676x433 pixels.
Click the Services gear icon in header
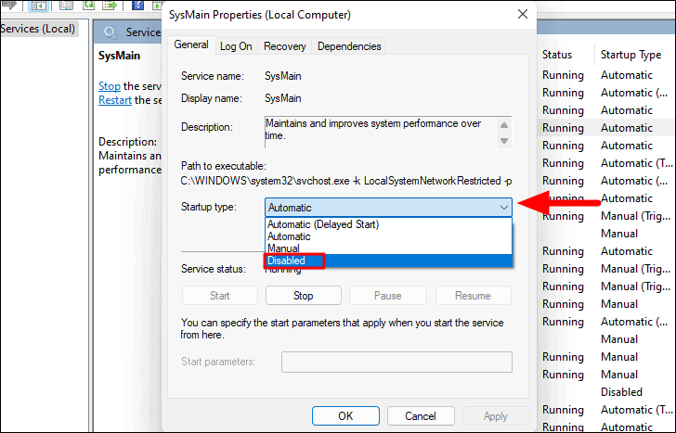tap(111, 32)
